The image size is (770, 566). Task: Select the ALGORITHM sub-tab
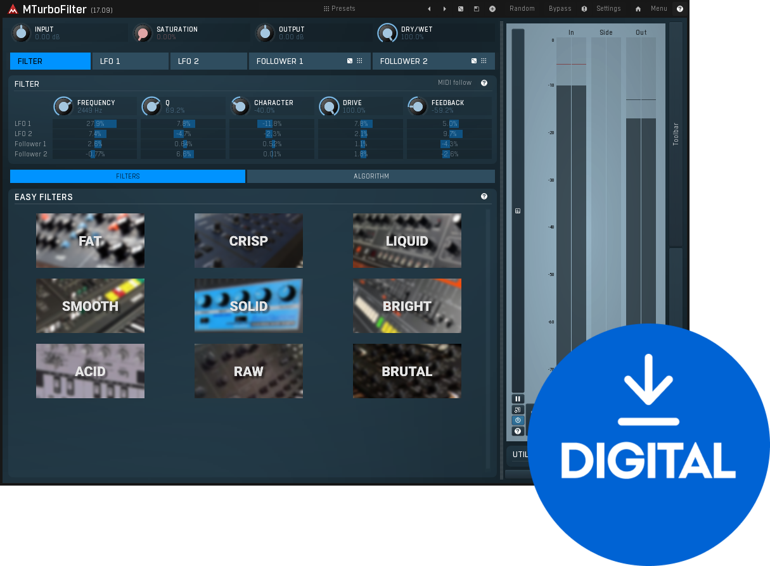coord(371,176)
